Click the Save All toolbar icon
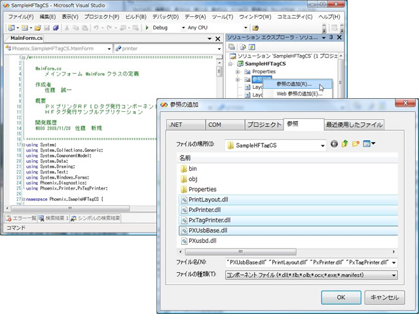The height and width of the screenshot is (314, 419). [56, 27]
